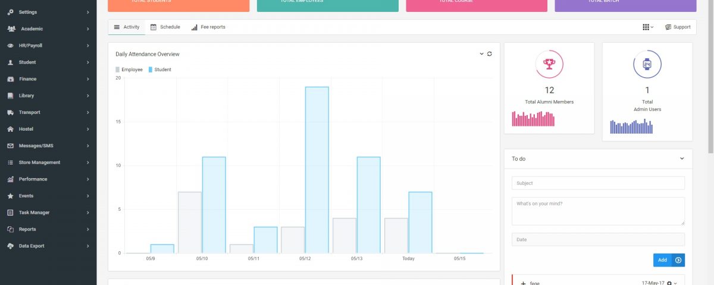Screen dimensions: 714x285
Task: Open the Fee reports tab
Action: [x=208, y=27]
